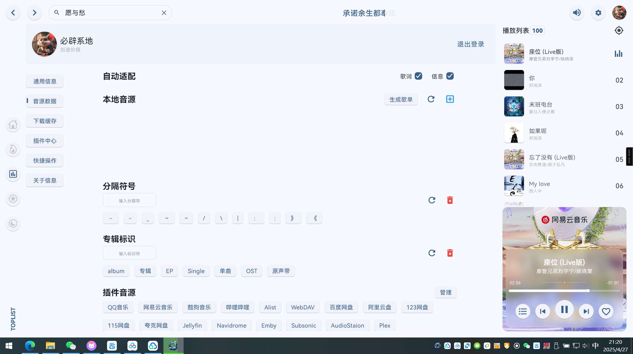Click the playback progress slider
The height and width of the screenshot is (354, 633).
tap(564, 291)
